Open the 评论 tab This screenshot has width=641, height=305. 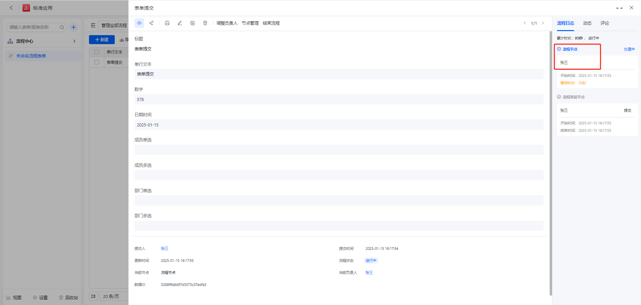[605, 23]
